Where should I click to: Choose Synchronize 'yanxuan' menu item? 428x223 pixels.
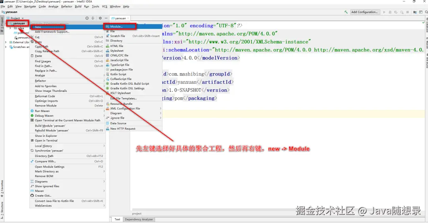68,151
